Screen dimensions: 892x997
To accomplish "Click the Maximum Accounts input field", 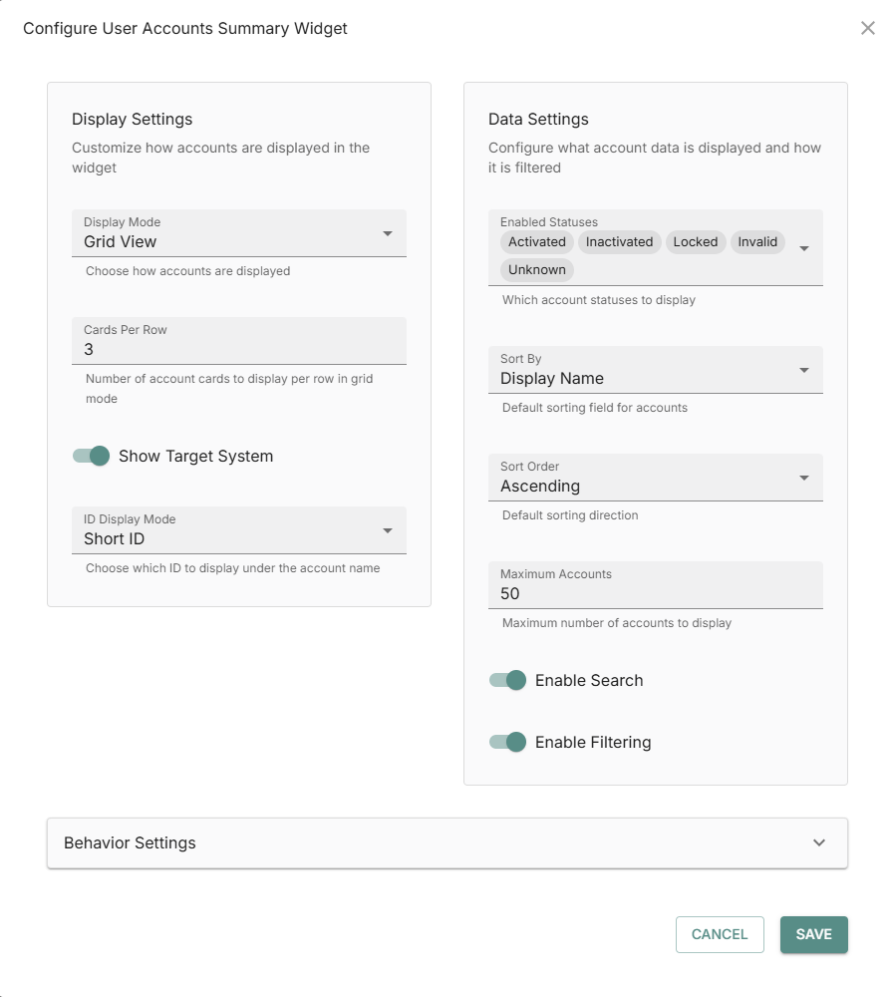I will click(x=655, y=589).
